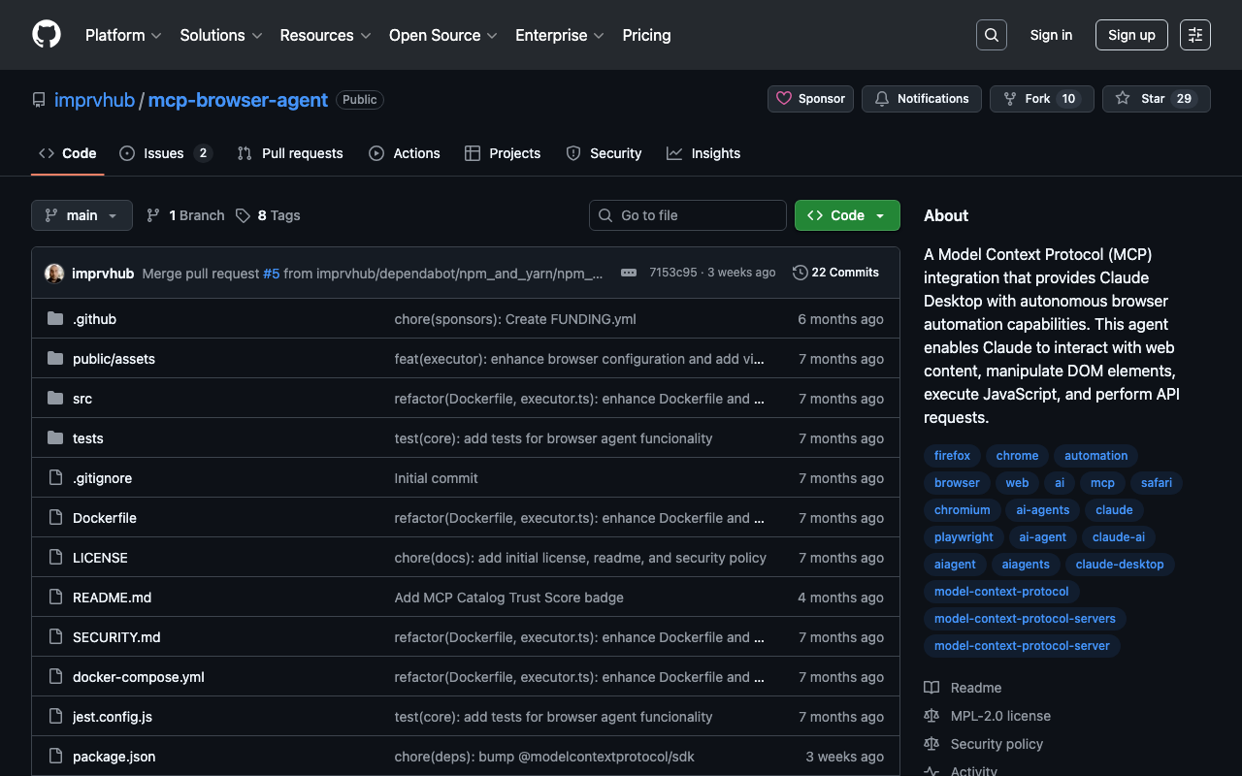Screen dimensions: 1242x776
Task: Fork the mcp-browser-agent repository
Action: (x=1041, y=99)
